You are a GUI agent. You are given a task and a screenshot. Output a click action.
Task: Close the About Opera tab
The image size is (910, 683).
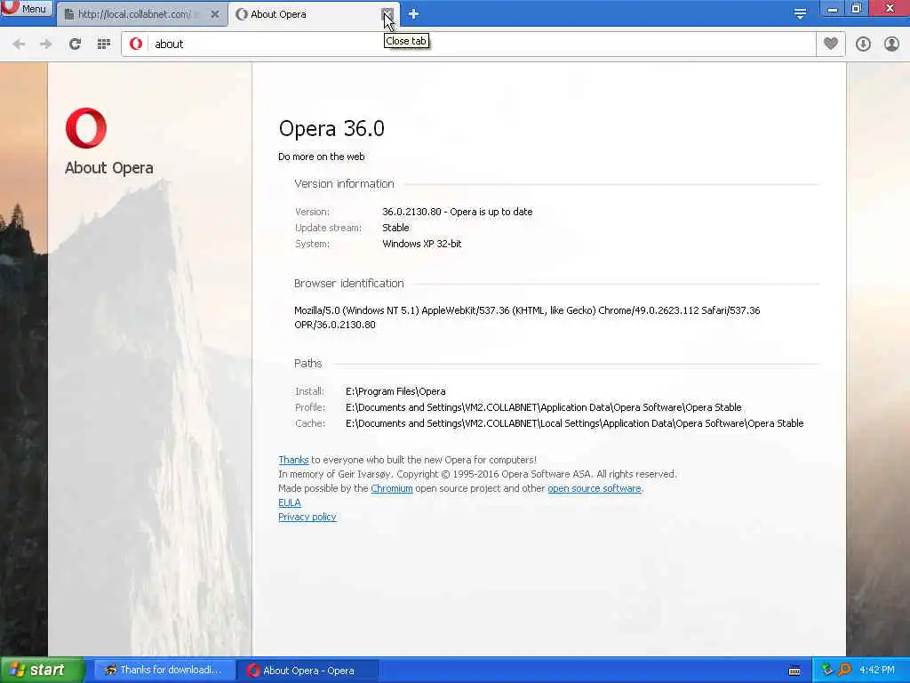click(387, 14)
